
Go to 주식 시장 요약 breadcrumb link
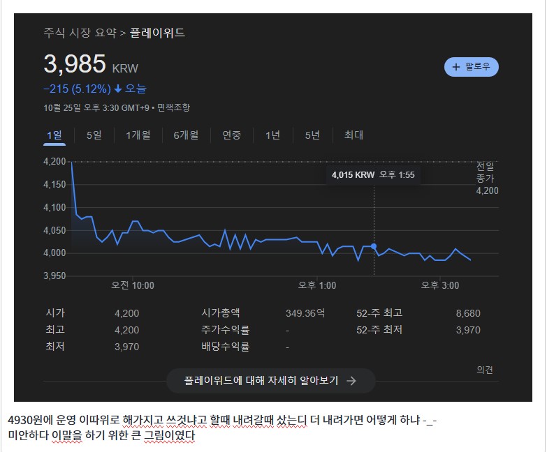[x=80, y=33]
